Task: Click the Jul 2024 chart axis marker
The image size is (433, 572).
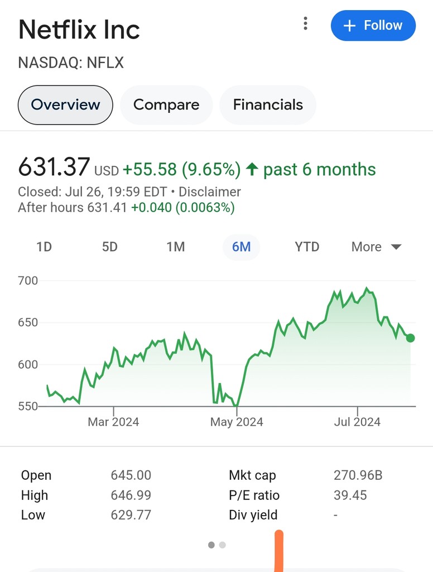Action: (x=358, y=422)
